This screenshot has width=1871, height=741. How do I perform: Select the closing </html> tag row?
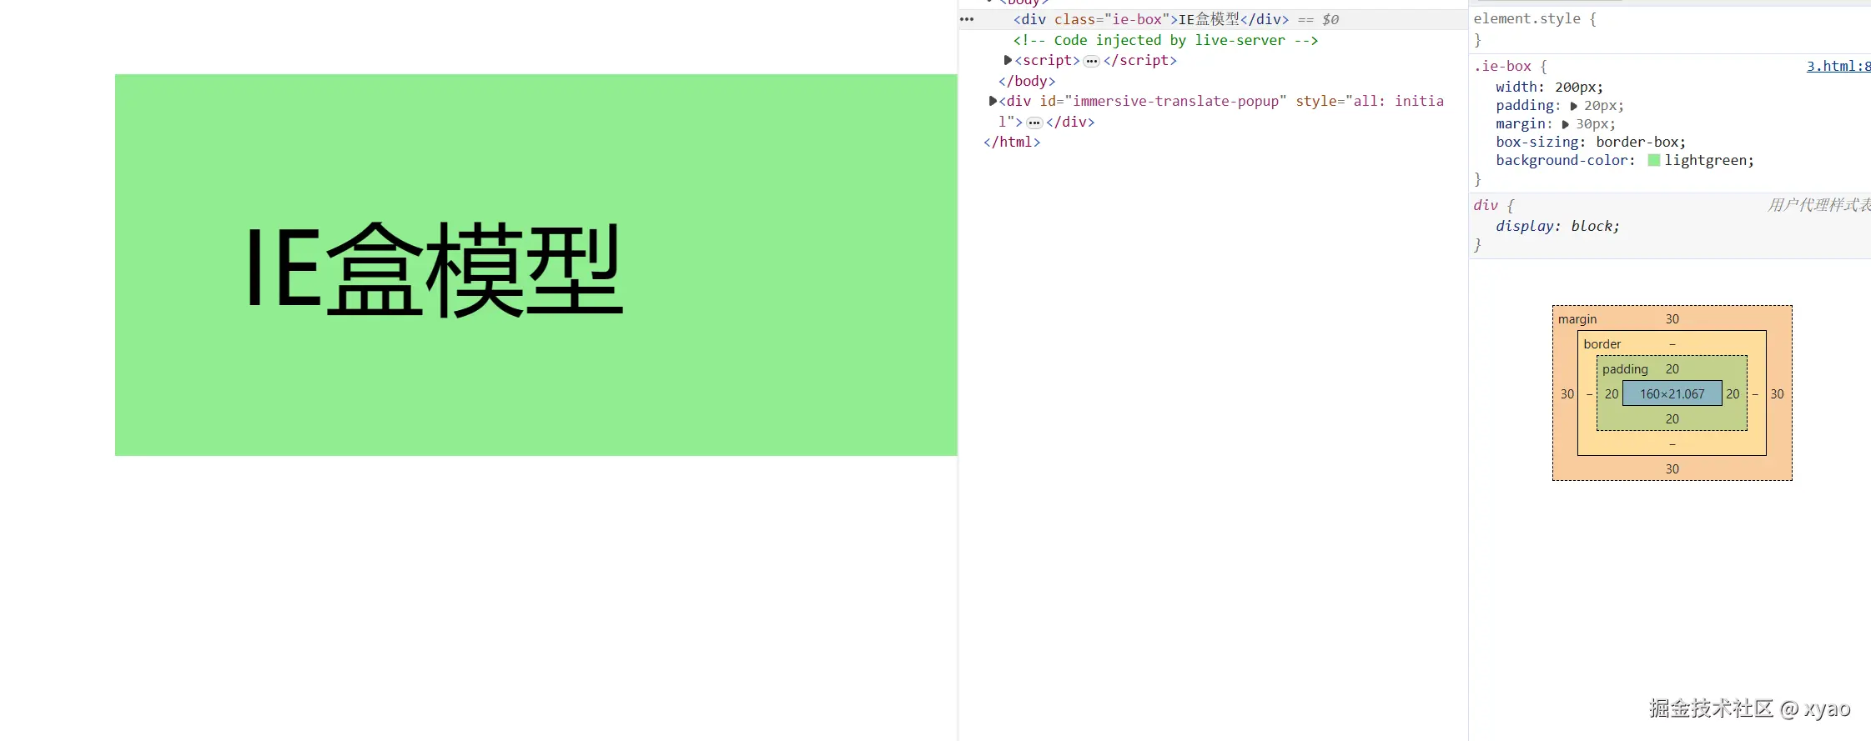coord(1012,142)
